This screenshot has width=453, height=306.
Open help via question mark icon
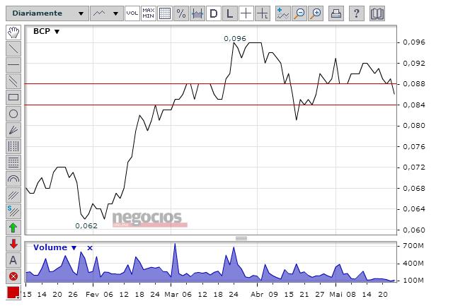357,13
